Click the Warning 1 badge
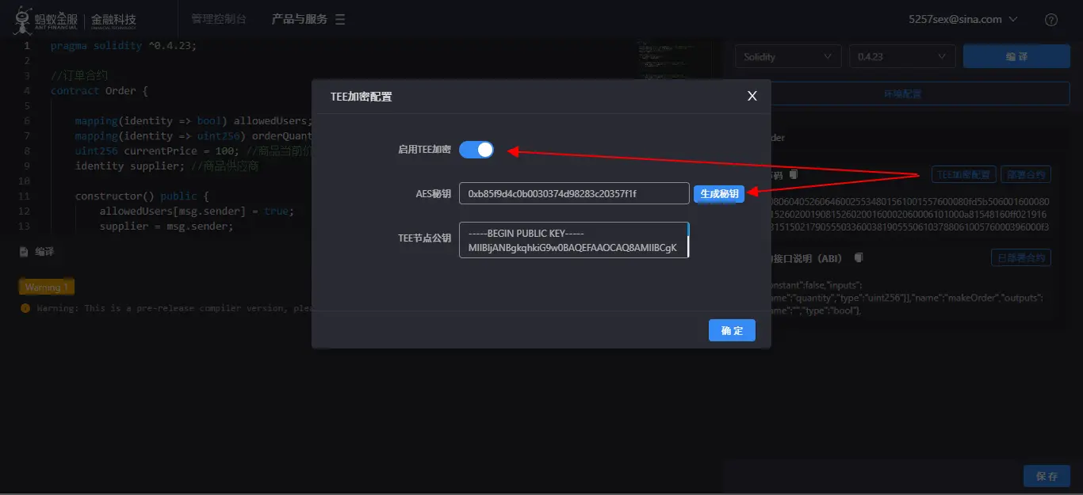Image resolution: width=1083 pixels, height=495 pixels. (46, 286)
